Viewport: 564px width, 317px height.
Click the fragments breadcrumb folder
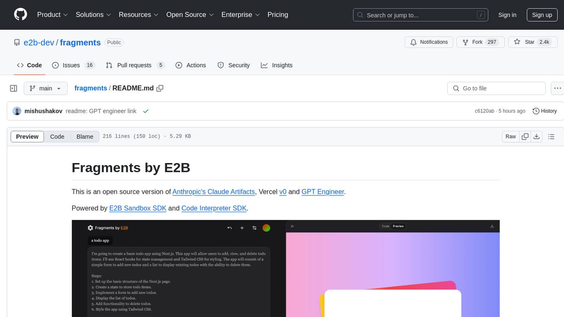coord(91,88)
